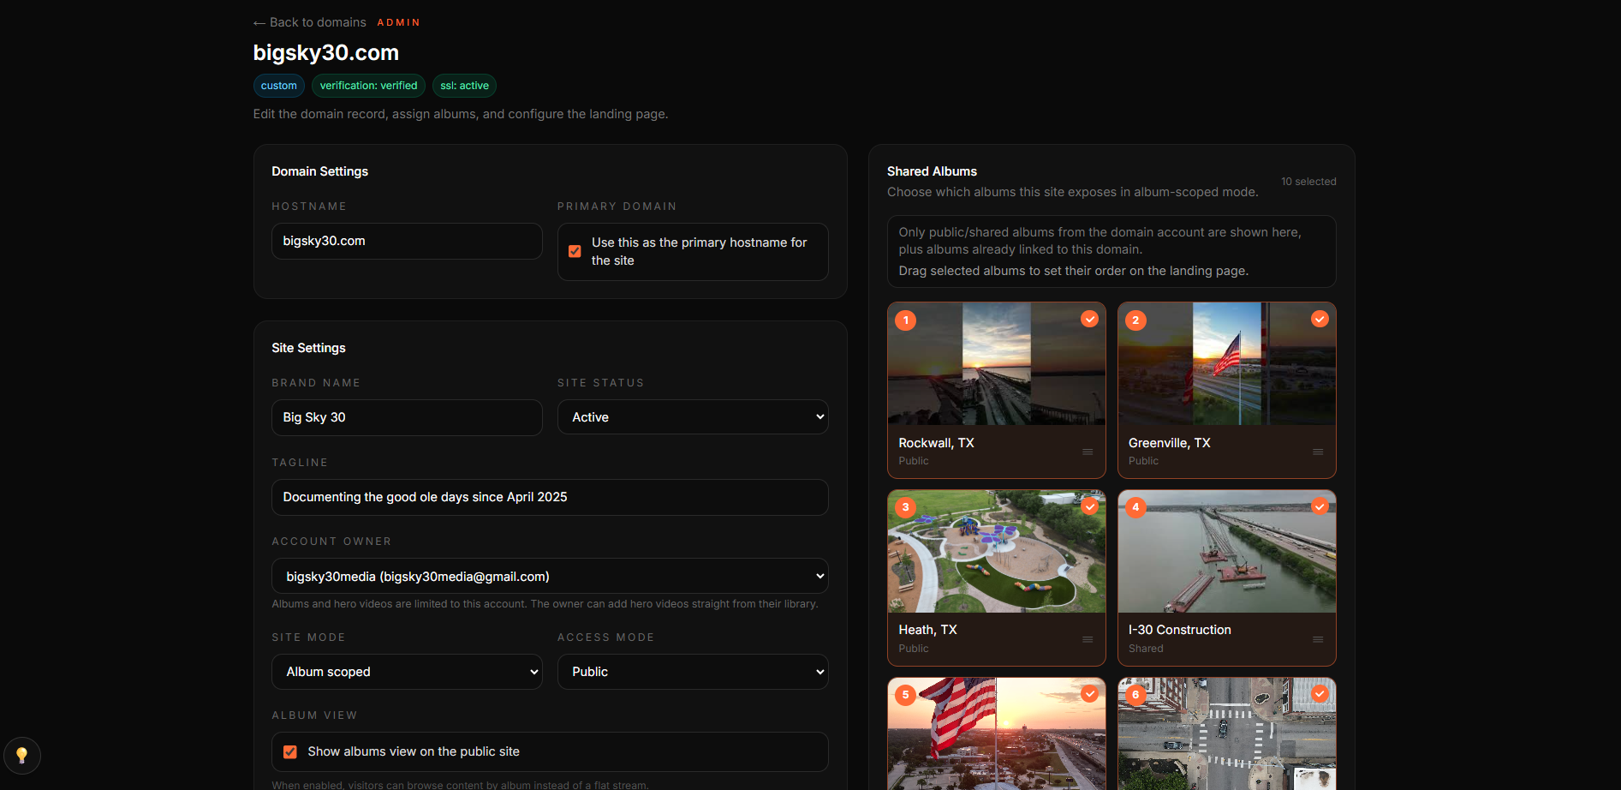Go back to domains link
1621x790 pixels.
310,22
